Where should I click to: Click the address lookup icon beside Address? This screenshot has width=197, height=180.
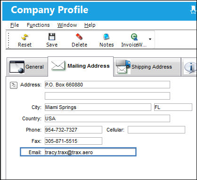click(x=14, y=85)
